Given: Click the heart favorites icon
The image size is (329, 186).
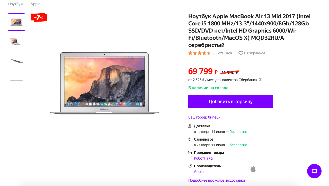Looking at the screenshot, I should (x=241, y=53).
